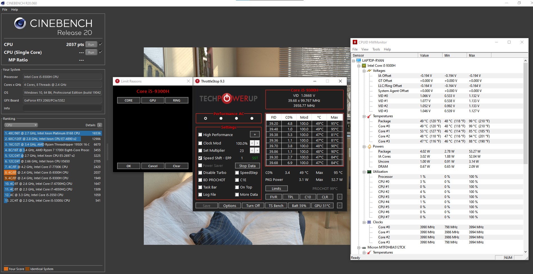The image size is (533, 274).
Task: Click the Clock Mod decrease arrow
Action: pos(252,143)
